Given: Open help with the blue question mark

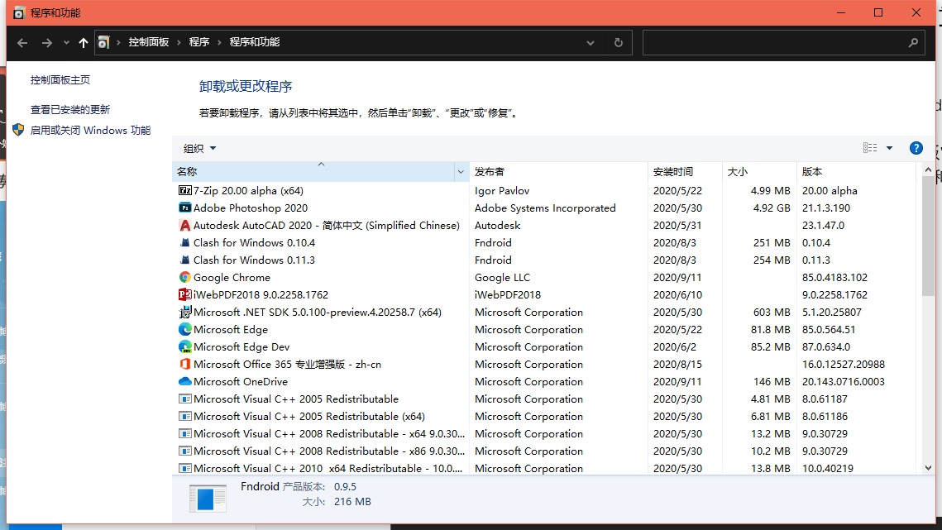Looking at the screenshot, I should (916, 149).
